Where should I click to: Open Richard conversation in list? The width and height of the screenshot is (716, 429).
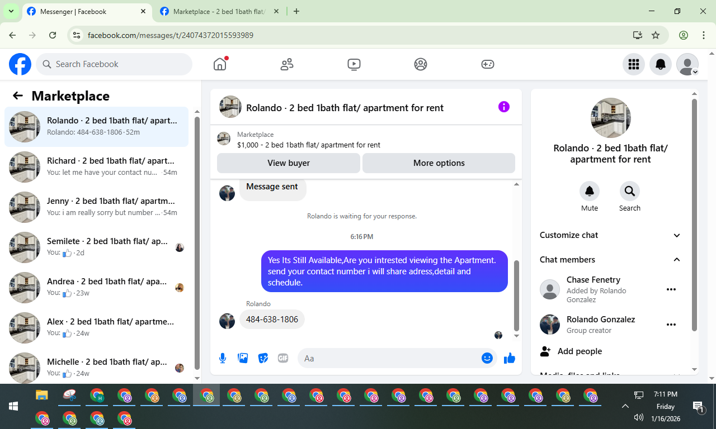click(x=97, y=167)
